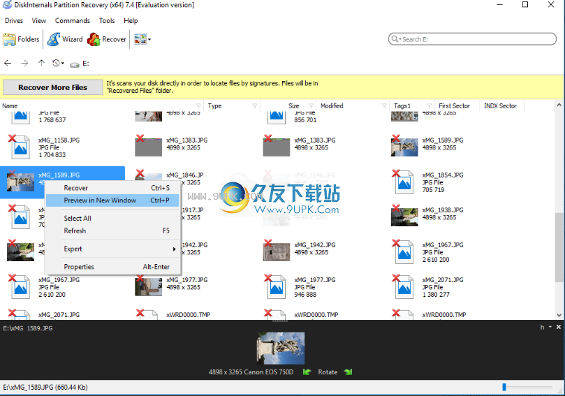
Task: Choose Preview in New Window
Action: [112, 200]
